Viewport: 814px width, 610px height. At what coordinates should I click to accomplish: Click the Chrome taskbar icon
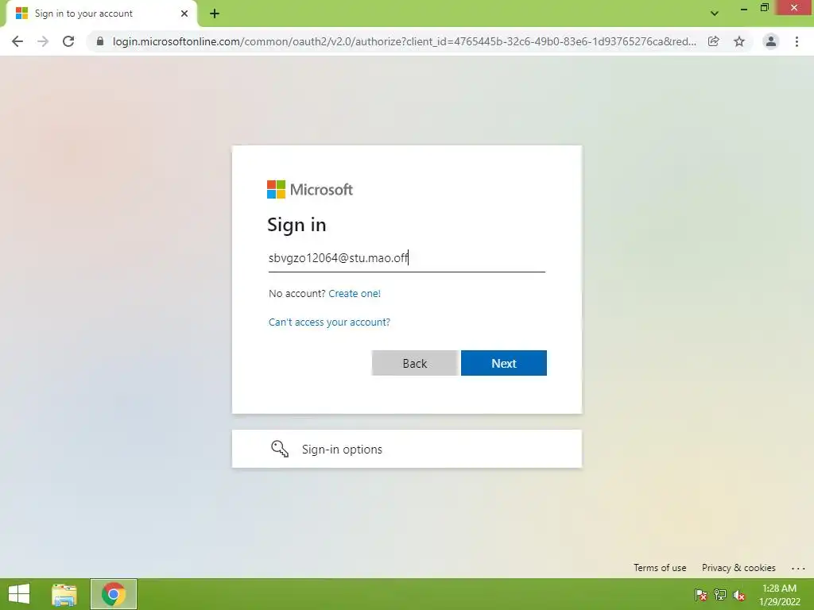click(x=114, y=594)
